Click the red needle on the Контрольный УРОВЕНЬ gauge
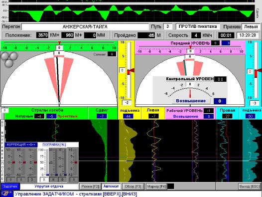 190,93
